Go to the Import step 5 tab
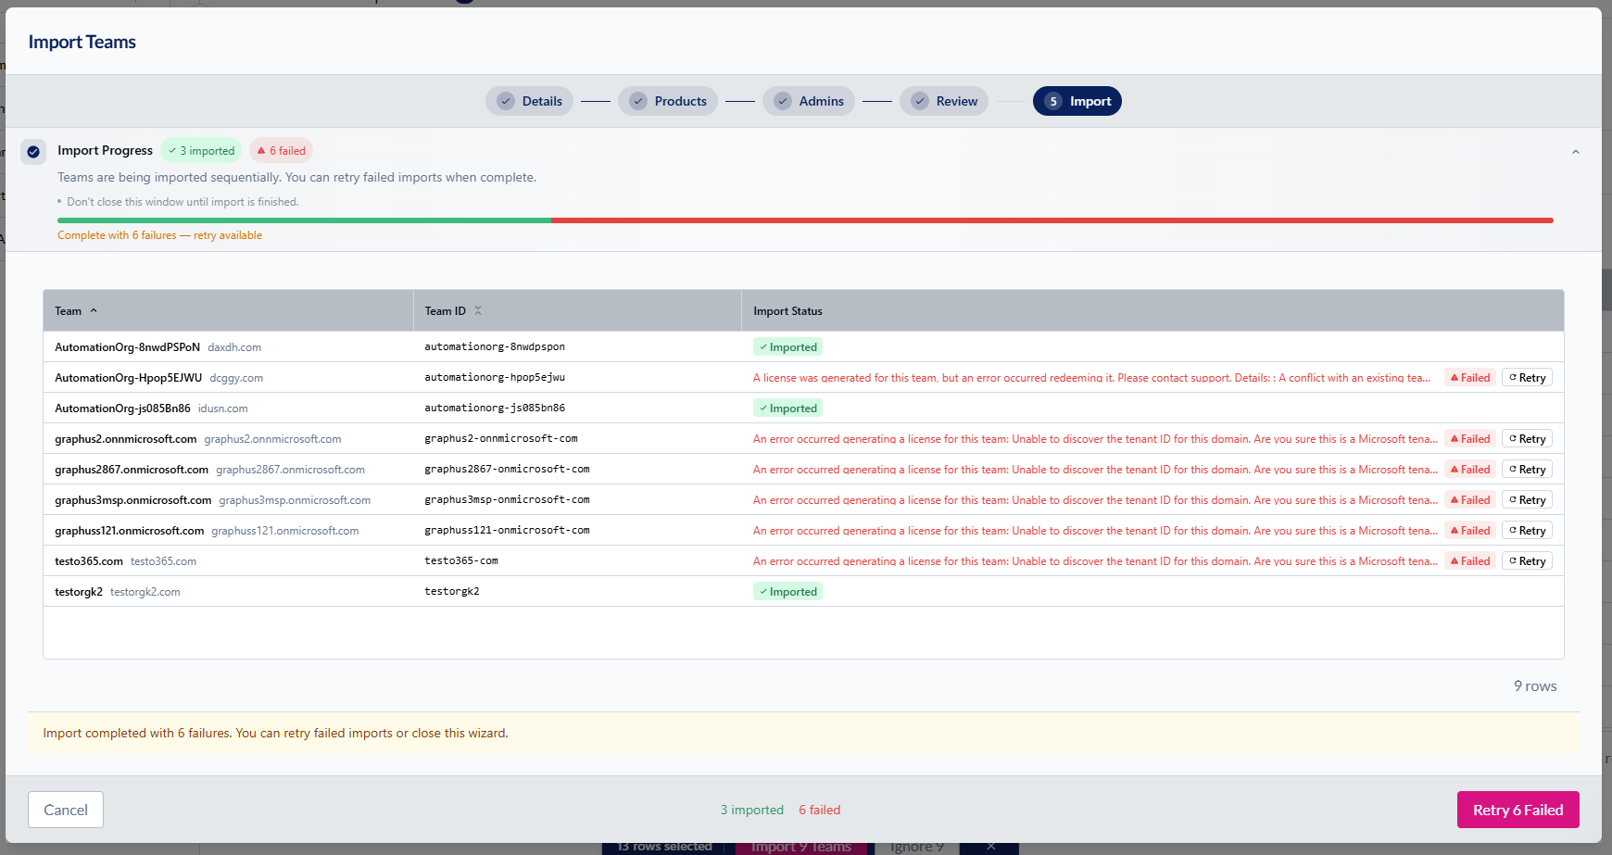The height and width of the screenshot is (855, 1612). click(x=1077, y=101)
